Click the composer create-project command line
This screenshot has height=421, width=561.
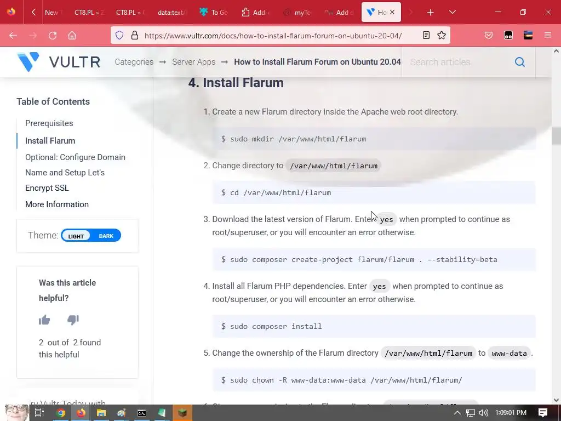[x=374, y=259]
